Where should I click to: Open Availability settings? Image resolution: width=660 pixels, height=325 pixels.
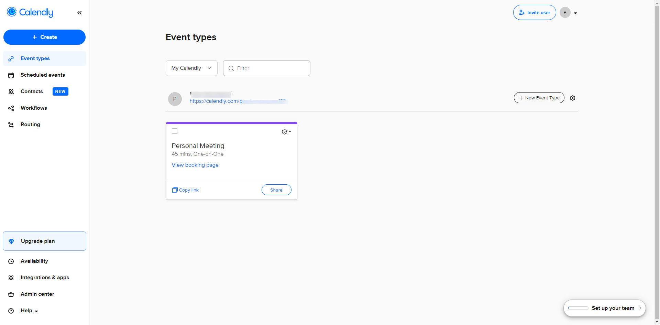click(x=44, y=261)
